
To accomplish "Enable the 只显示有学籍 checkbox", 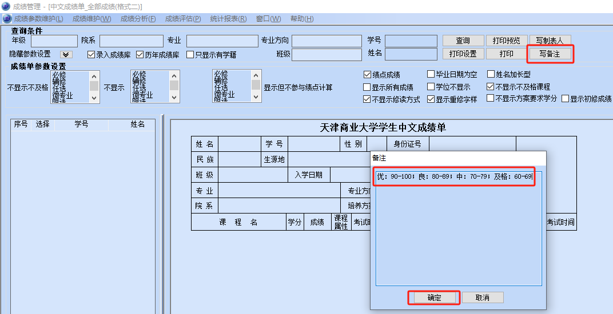I will [190, 55].
